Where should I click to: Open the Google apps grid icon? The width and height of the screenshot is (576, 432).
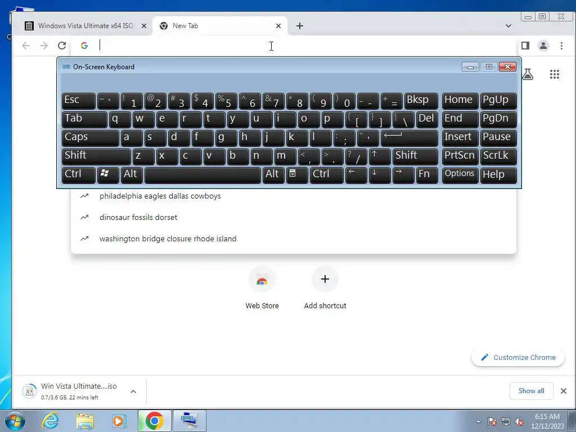tap(554, 74)
